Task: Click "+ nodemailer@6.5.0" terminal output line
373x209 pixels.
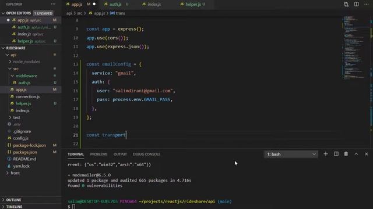Action: (89, 175)
